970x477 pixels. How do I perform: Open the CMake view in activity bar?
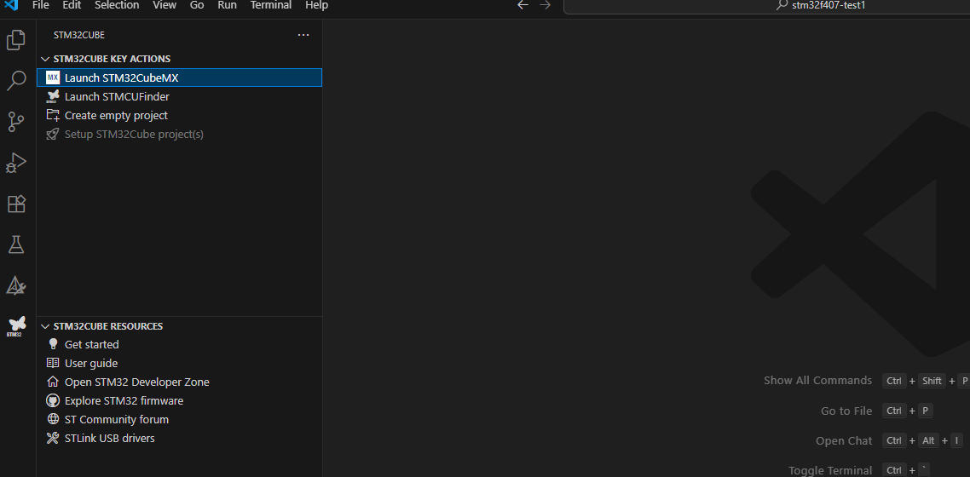point(16,285)
